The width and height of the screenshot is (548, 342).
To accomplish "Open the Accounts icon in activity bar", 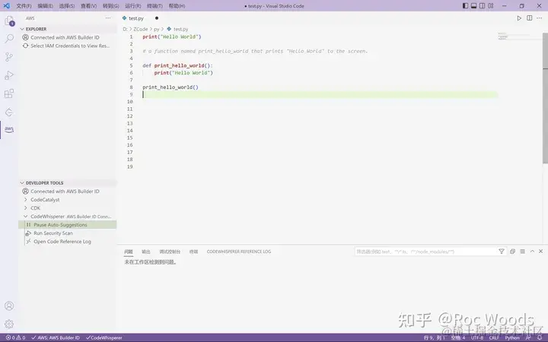I will tap(9, 306).
